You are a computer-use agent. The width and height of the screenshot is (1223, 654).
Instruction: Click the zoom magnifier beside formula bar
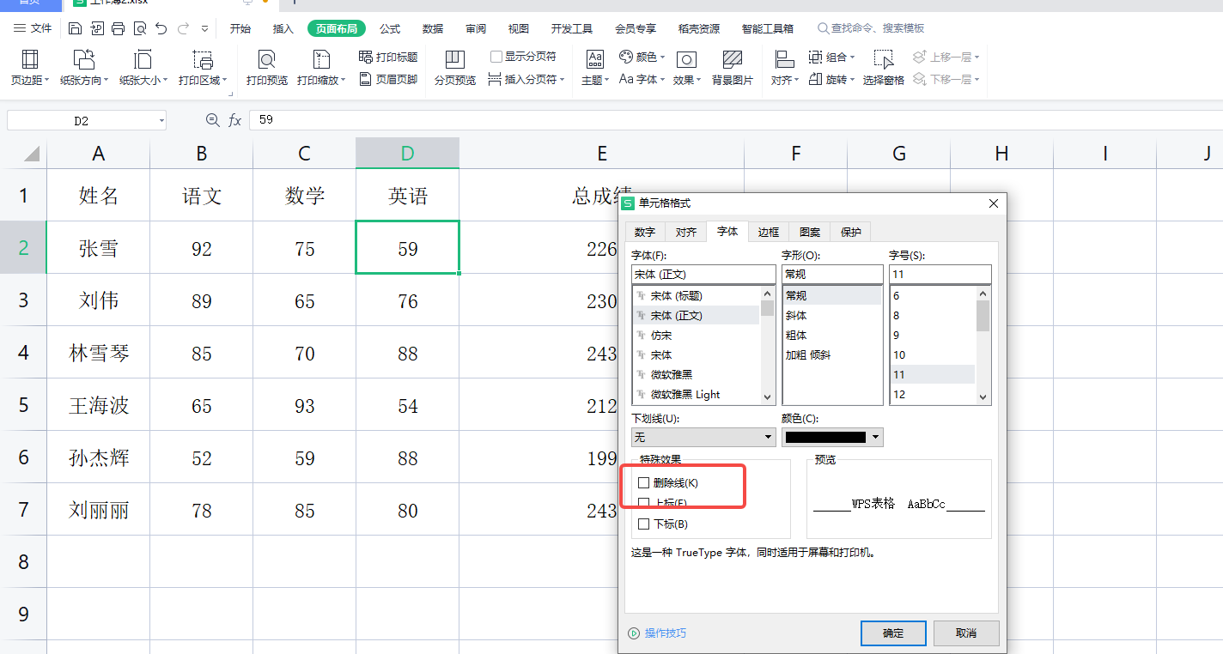coord(212,121)
